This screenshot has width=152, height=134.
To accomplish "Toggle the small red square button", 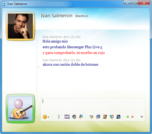I will click(132, 117).
